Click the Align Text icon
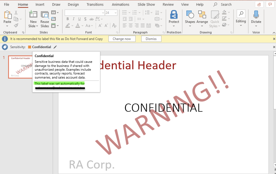This screenshot has height=174, width=276. 157,19
